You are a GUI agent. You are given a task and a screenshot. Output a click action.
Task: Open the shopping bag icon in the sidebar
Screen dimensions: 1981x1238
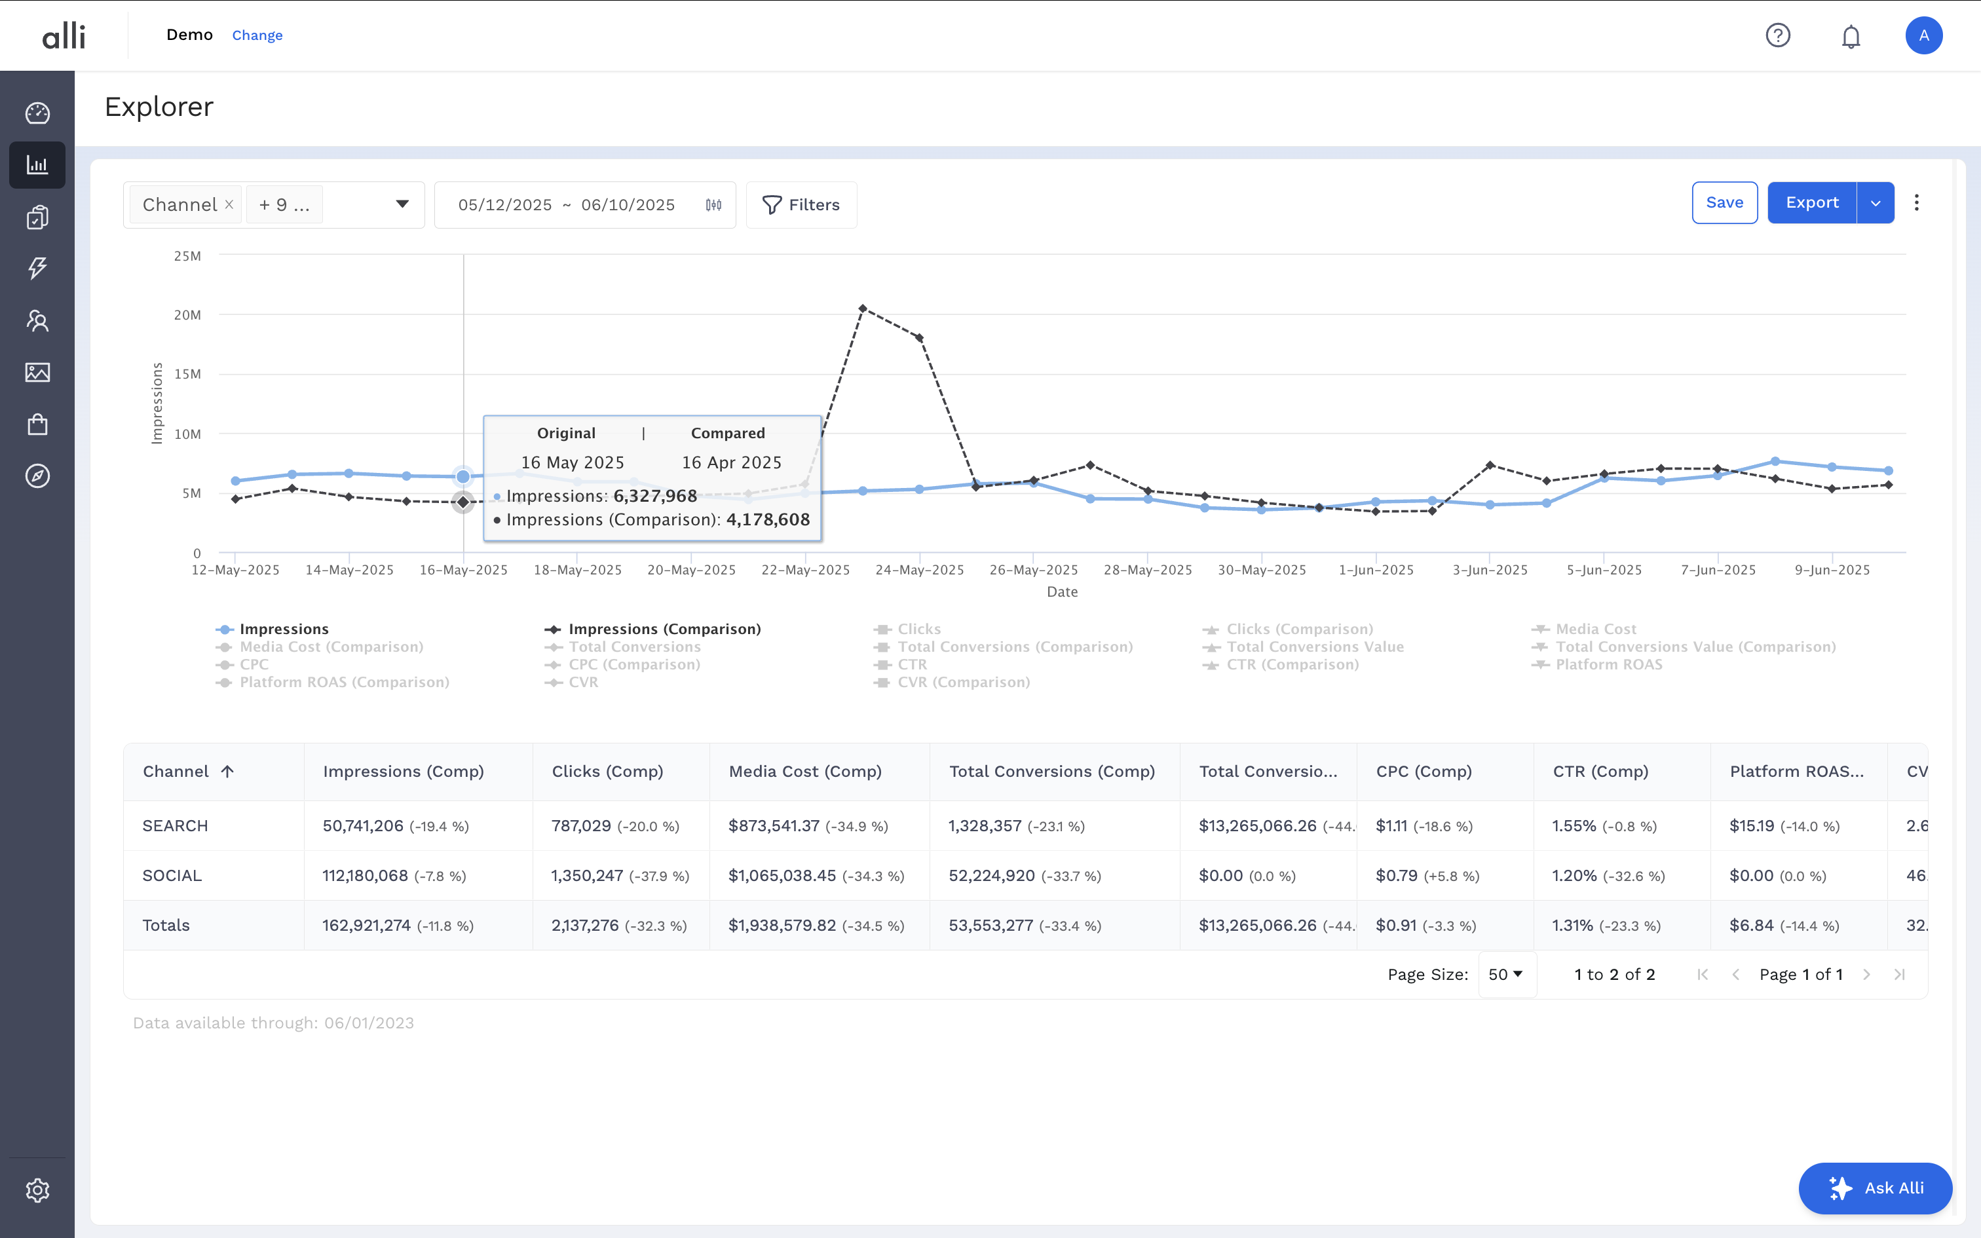tap(37, 423)
